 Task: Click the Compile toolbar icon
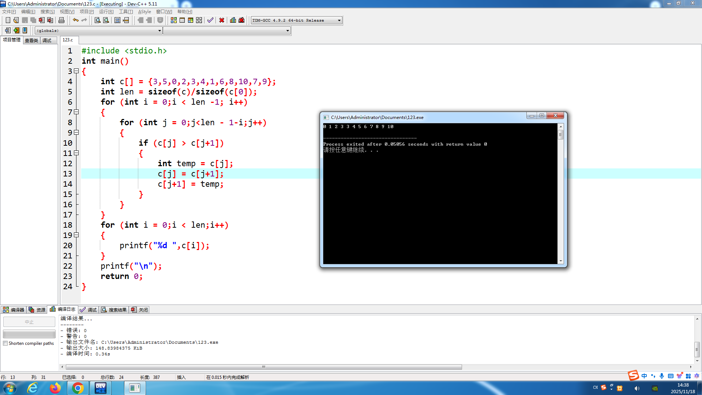174,20
